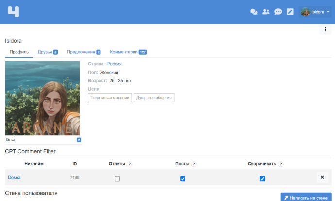Image resolution: width=335 pixels, height=201 pixels.
Task: Remove Dosna from the comment filter
Action: [x=322, y=177]
